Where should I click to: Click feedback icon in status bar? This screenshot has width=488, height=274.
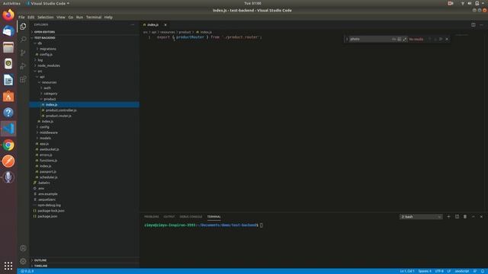tap(475, 271)
